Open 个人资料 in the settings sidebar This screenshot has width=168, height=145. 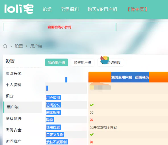pyautogui.click(x=14, y=85)
